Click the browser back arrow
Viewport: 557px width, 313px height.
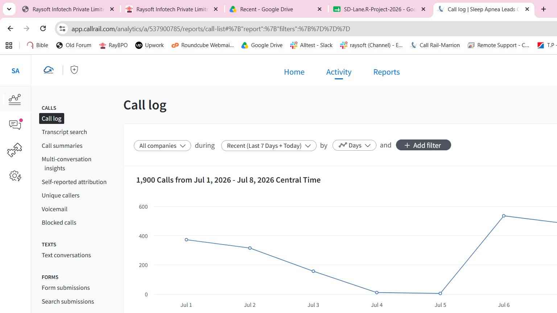pos(10,29)
